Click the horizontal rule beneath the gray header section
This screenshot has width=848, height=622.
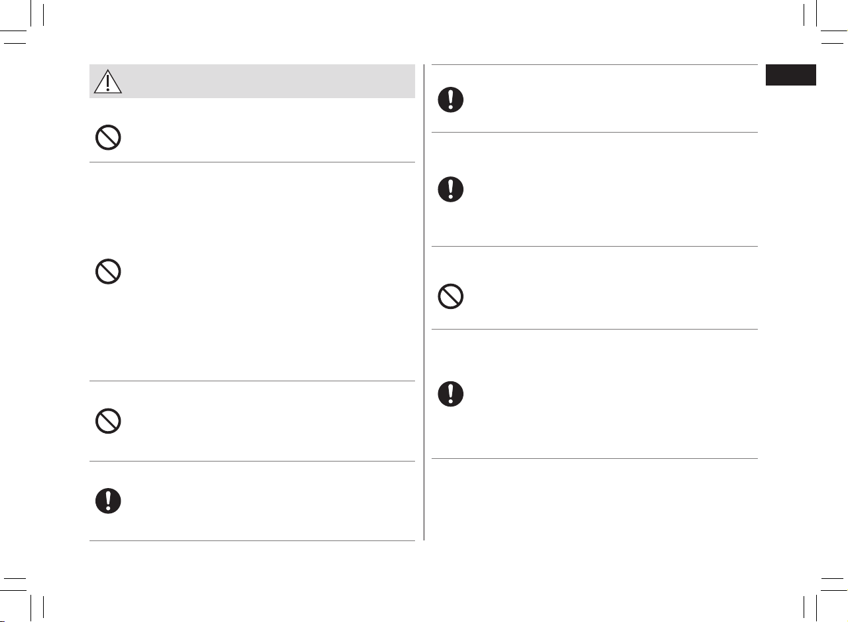pyautogui.click(x=252, y=162)
